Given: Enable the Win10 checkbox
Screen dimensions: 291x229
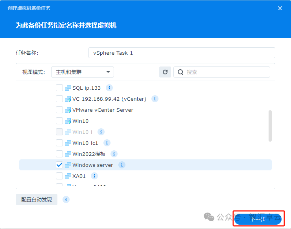Looking at the screenshot, I should pos(59,121).
